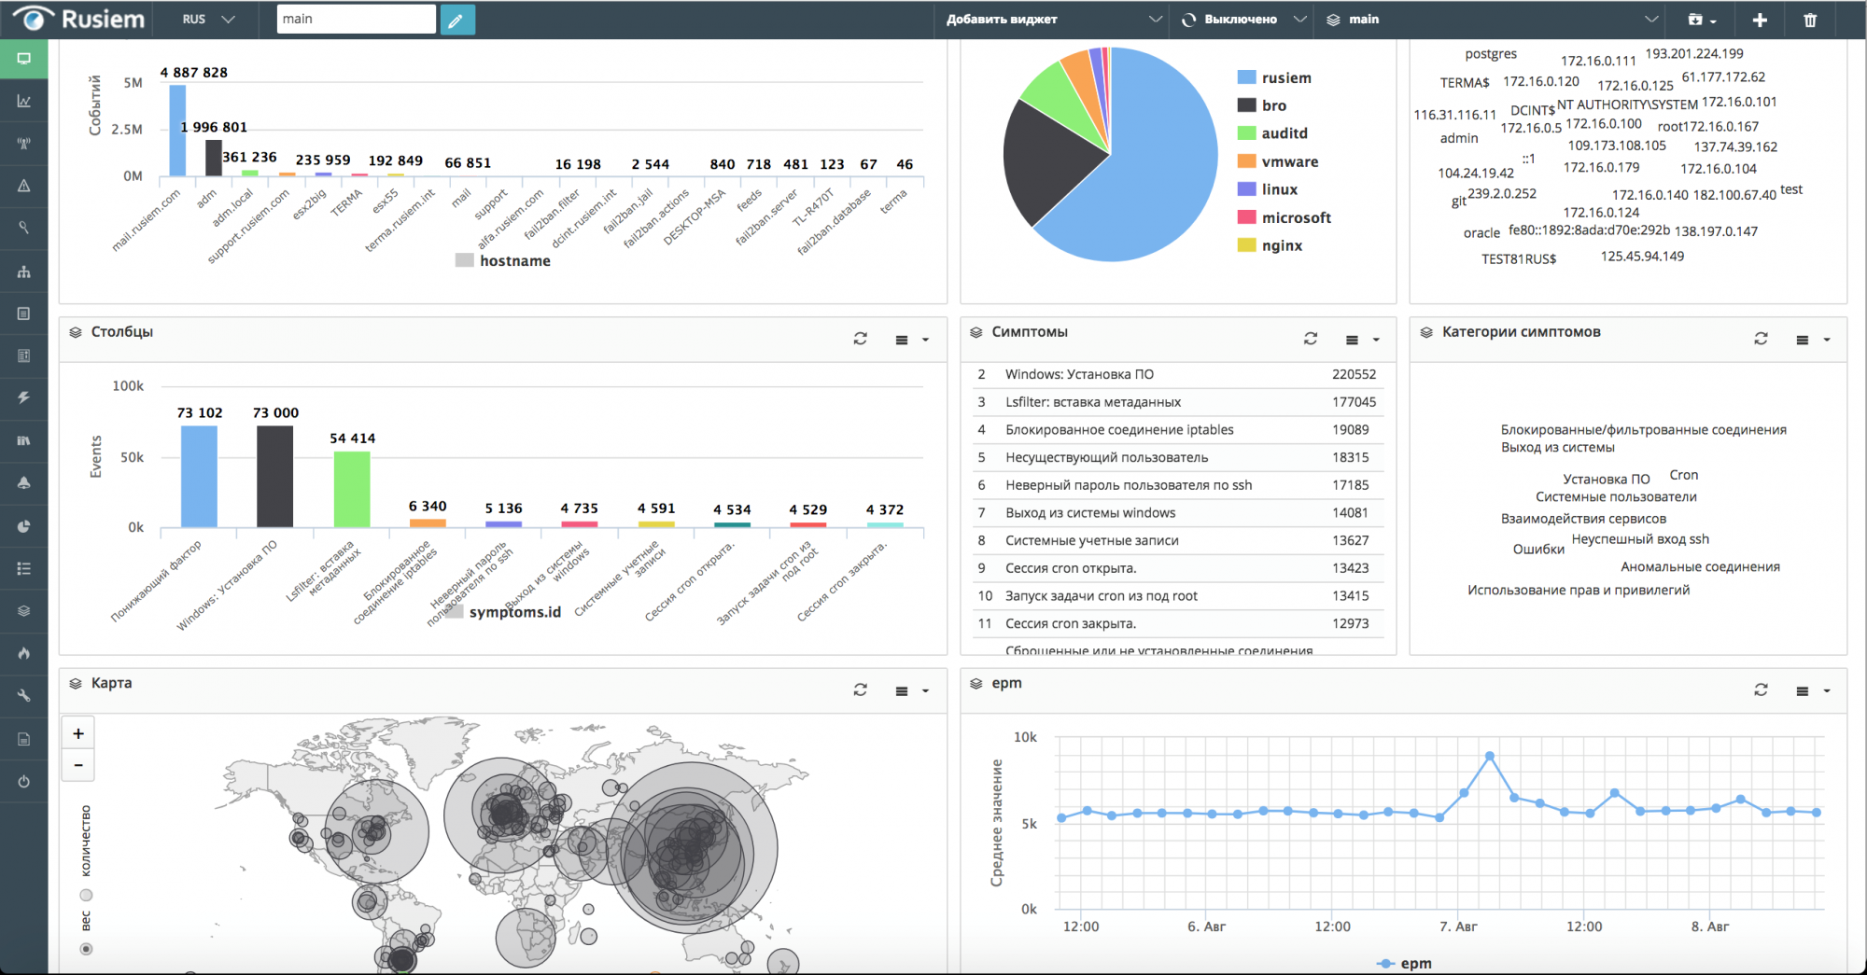Click the Rusiem logo
1867x975 pixels.
[x=80, y=20]
